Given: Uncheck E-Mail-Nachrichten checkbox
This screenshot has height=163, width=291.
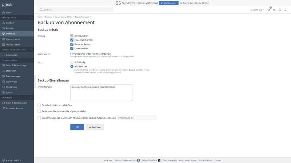Looking at the screenshot, I should [x=72, y=40].
